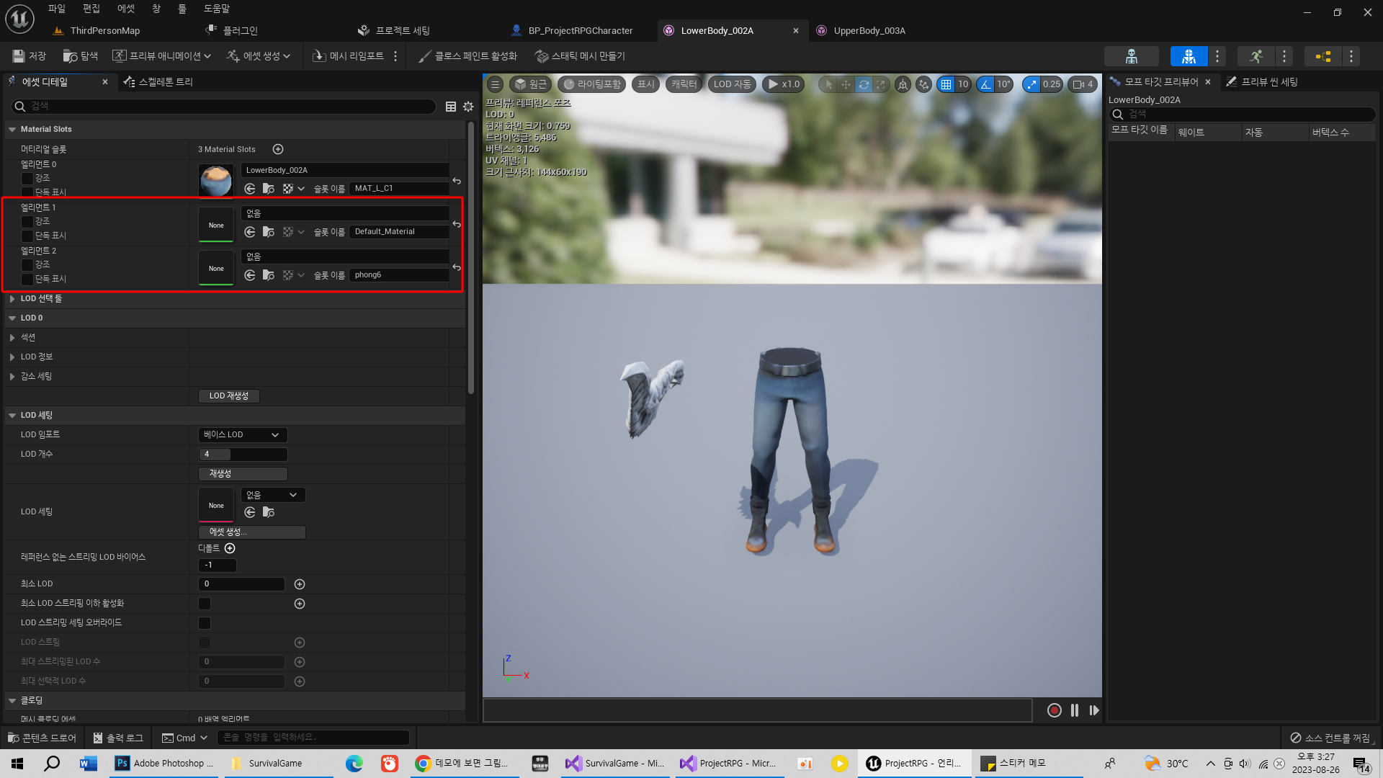Viewport: 1383px width, 778px height.
Task: Pause the preview animation
Action: [1075, 710]
